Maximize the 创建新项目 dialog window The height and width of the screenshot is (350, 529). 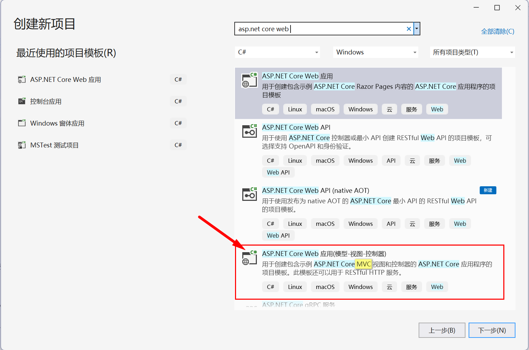[x=497, y=8]
